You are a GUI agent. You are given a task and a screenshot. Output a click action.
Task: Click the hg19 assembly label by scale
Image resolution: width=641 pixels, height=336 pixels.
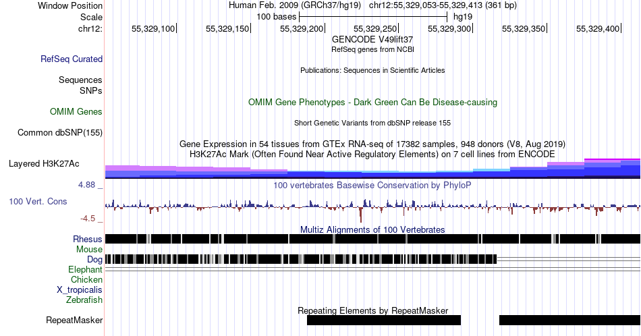pos(463,17)
